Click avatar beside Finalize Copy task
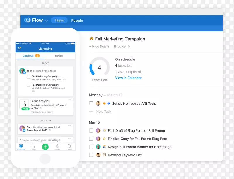The width and height of the screenshot is (234, 179). tap(98, 139)
